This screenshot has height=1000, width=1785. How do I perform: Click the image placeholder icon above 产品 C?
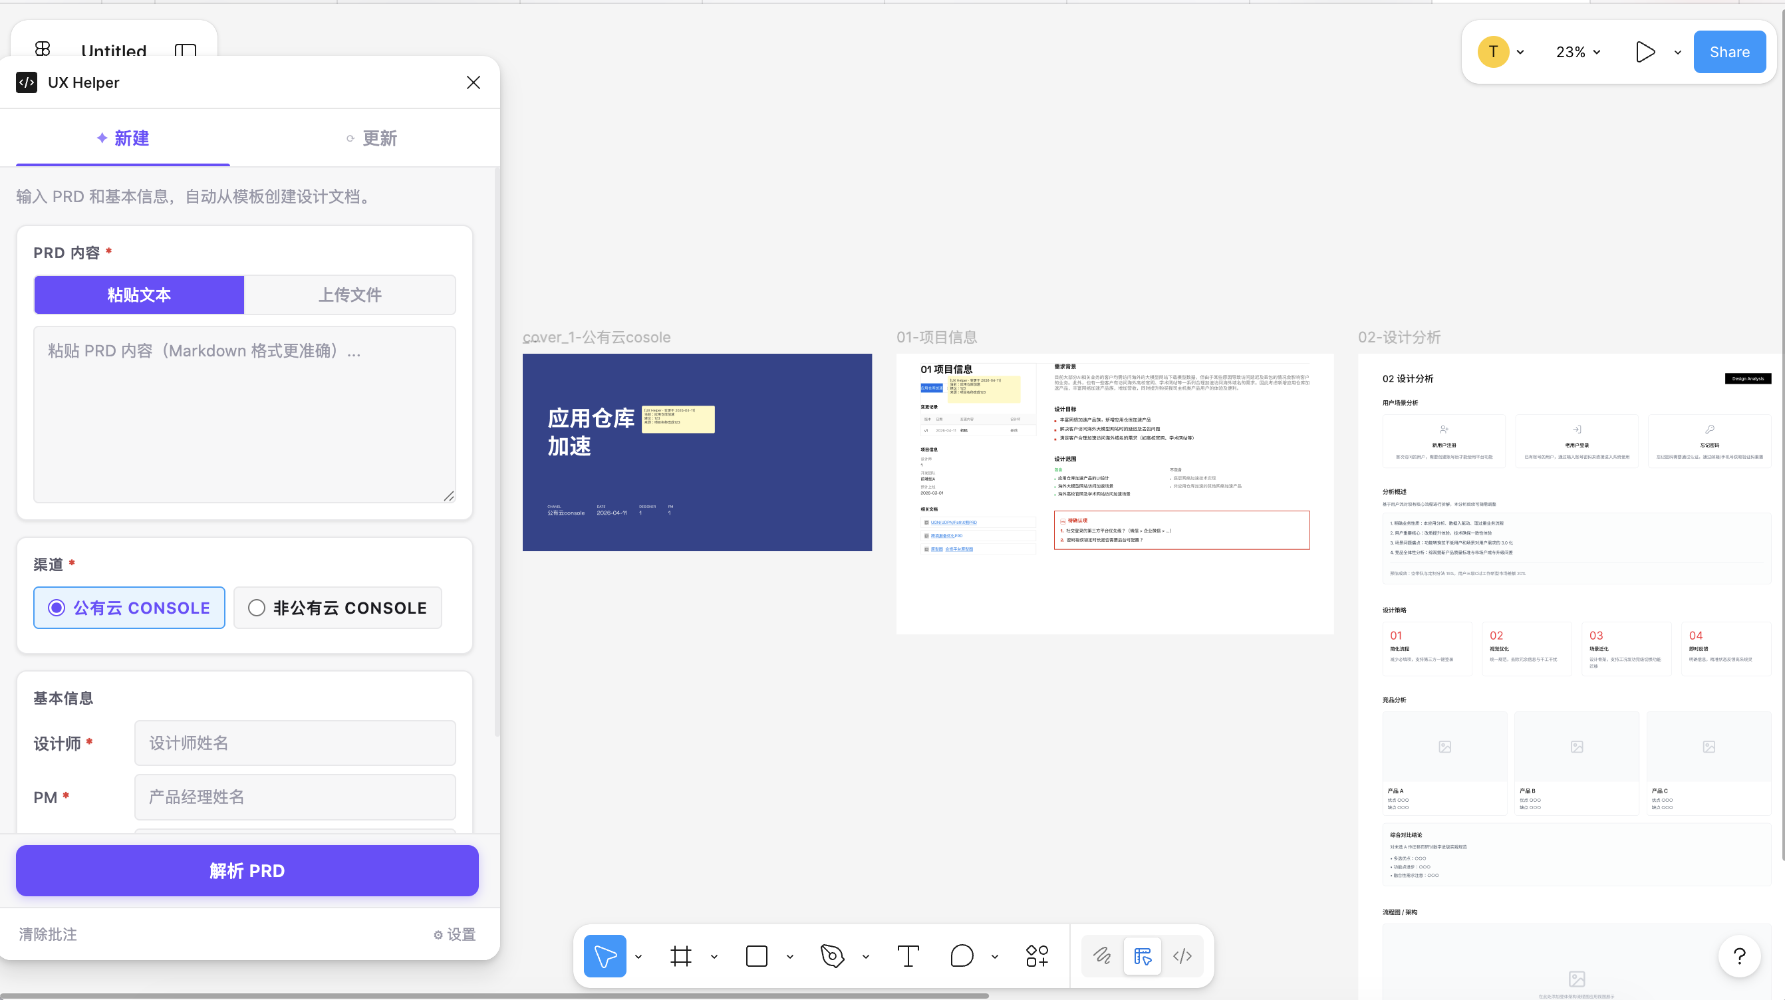pos(1709,747)
